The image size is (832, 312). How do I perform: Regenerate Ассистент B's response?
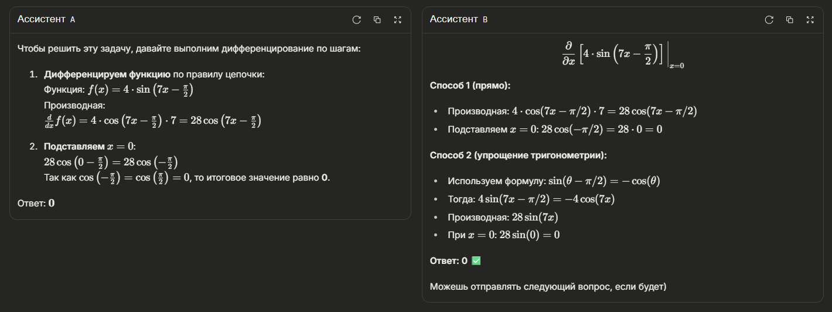[769, 20]
